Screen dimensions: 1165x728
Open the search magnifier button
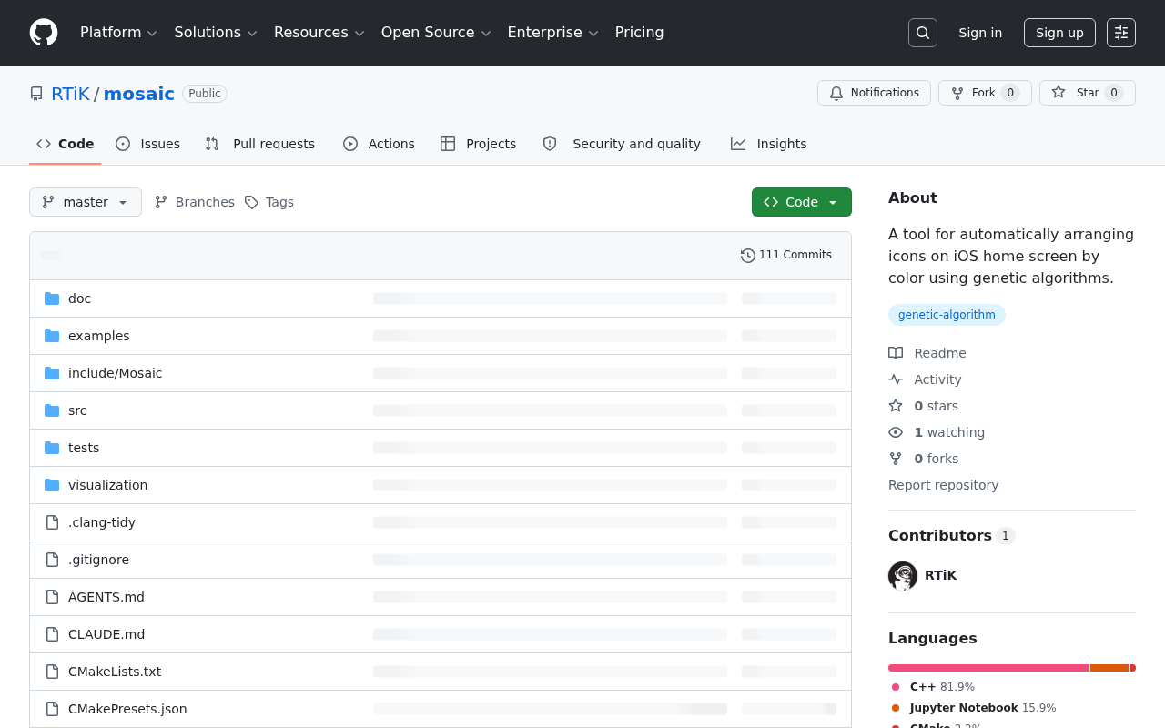point(923,33)
